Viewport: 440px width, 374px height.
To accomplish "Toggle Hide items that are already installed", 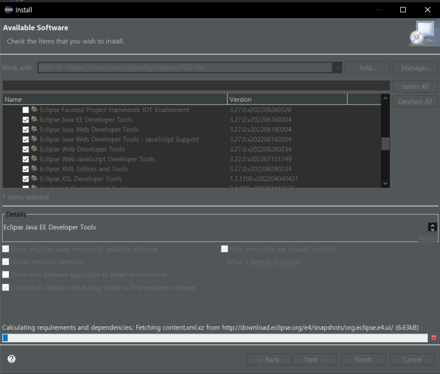I will [225, 249].
